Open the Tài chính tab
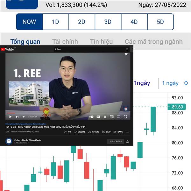The image size is (191, 191). click(x=65, y=42)
